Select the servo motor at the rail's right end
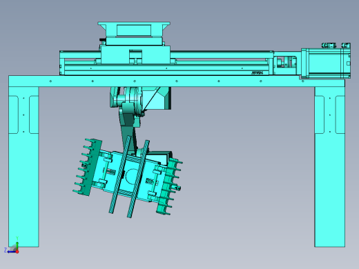 click(x=326, y=63)
